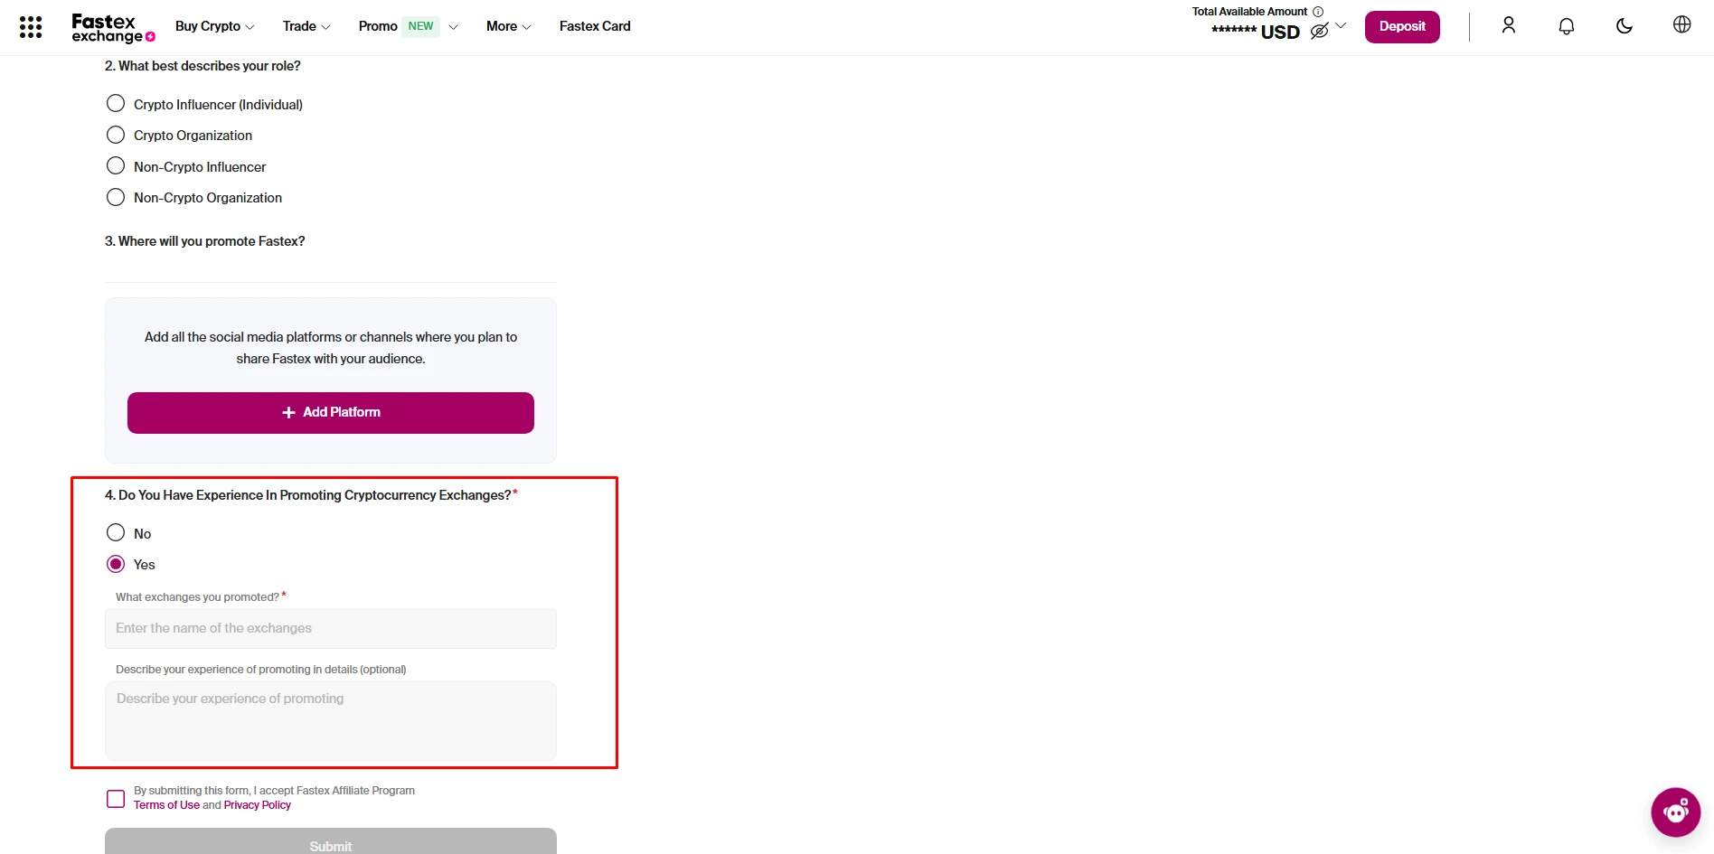Screen dimensions: 1714x854
Task: Toggle balance visibility eye icon
Action: [x=1319, y=32]
